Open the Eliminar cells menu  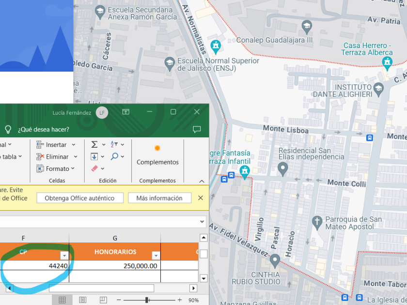click(x=57, y=156)
